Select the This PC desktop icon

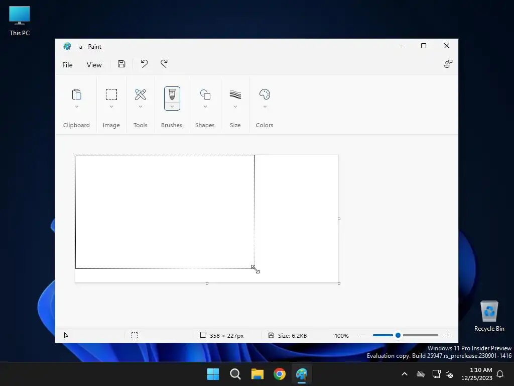tap(20, 21)
